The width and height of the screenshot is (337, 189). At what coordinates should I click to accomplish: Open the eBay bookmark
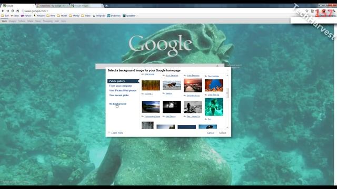point(15,16)
